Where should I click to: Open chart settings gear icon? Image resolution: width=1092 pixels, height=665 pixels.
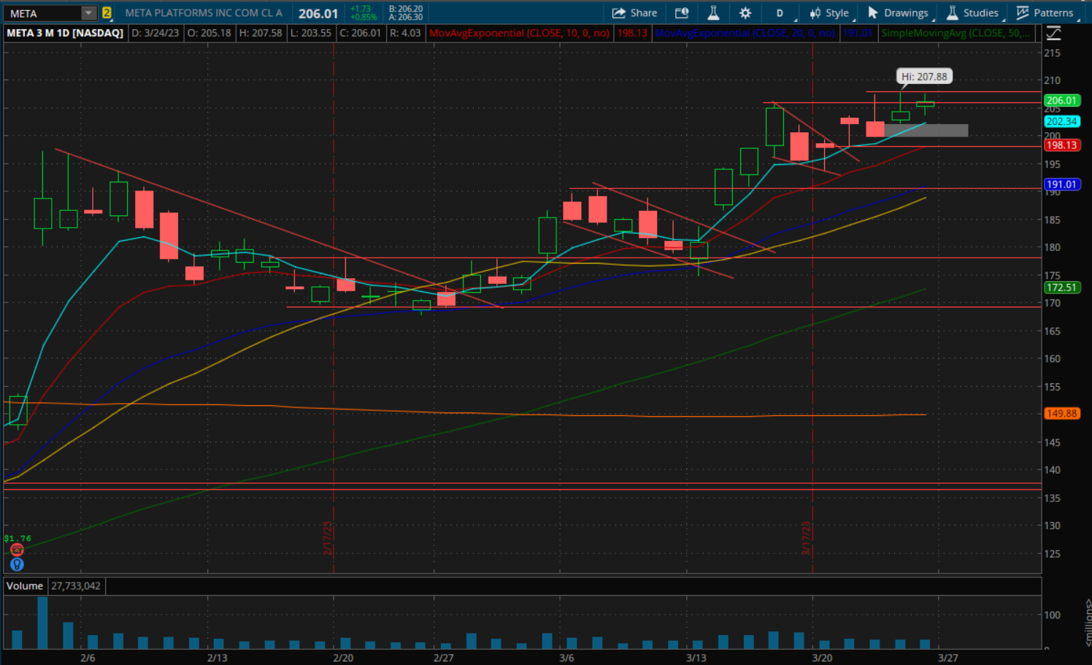(745, 12)
